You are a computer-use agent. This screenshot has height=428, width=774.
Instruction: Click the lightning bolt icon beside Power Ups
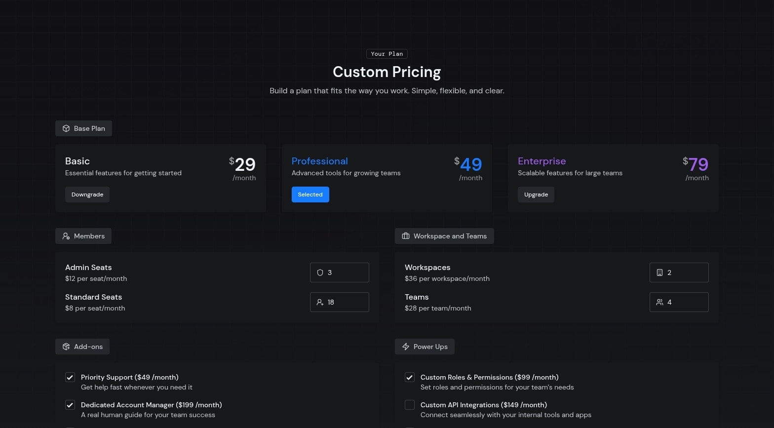tap(406, 347)
